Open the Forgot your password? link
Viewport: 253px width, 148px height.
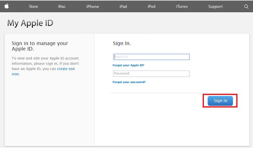pyautogui.click(x=129, y=82)
